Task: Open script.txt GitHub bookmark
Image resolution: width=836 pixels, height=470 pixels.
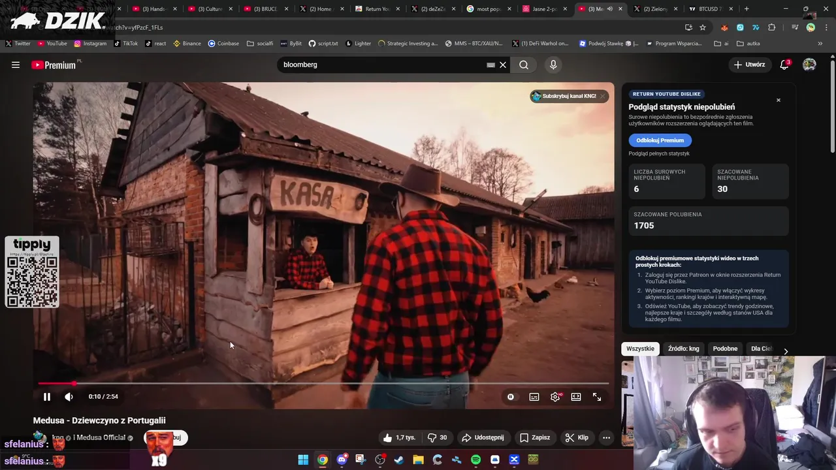Action: tap(323, 44)
